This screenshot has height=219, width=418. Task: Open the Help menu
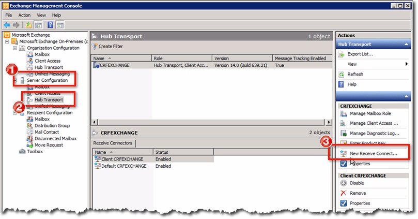point(56,15)
